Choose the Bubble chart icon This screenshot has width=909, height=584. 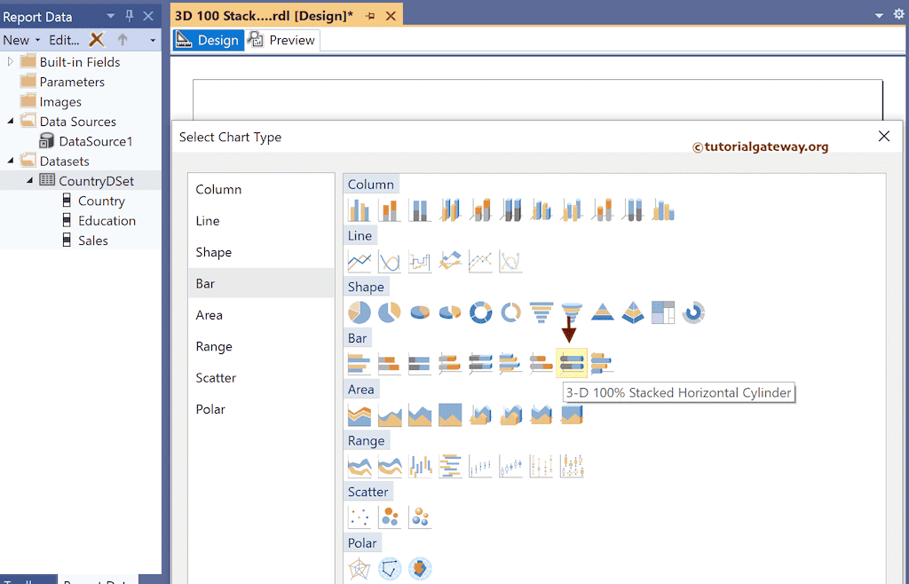[390, 517]
